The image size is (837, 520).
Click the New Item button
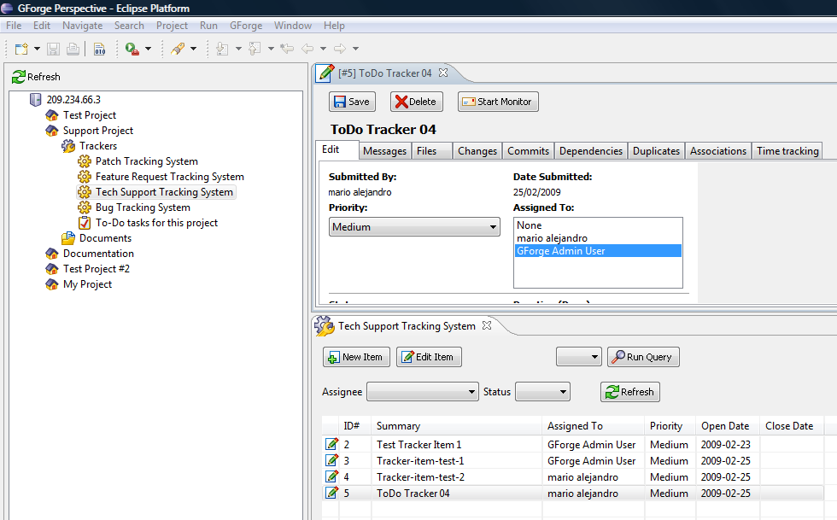[356, 357]
